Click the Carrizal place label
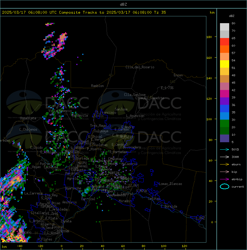247x250 pixels. click(88, 199)
